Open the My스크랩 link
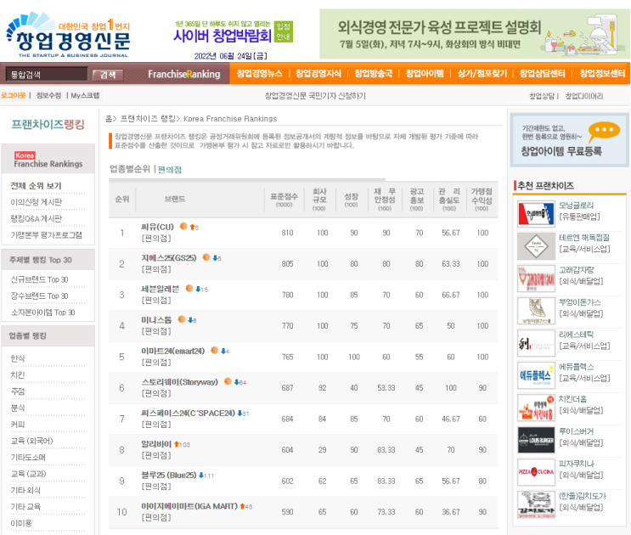The height and width of the screenshot is (535, 631). [85, 95]
